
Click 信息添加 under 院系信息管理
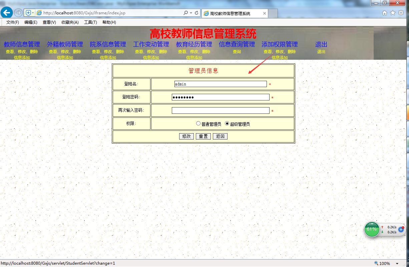pyautogui.click(x=108, y=58)
